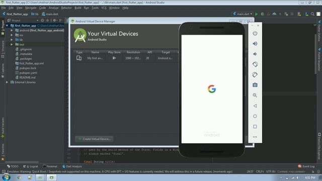Raise the emulator volume with the volume-up icon
Viewport: 322px width, 181px height.
(255, 44)
